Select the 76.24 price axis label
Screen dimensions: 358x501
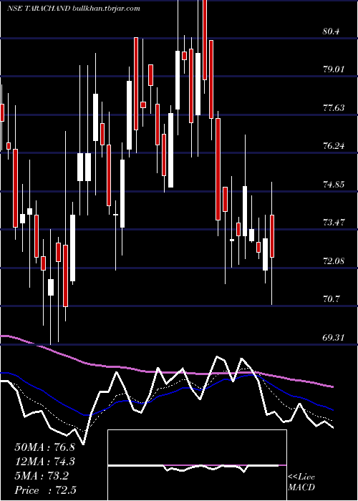click(334, 146)
